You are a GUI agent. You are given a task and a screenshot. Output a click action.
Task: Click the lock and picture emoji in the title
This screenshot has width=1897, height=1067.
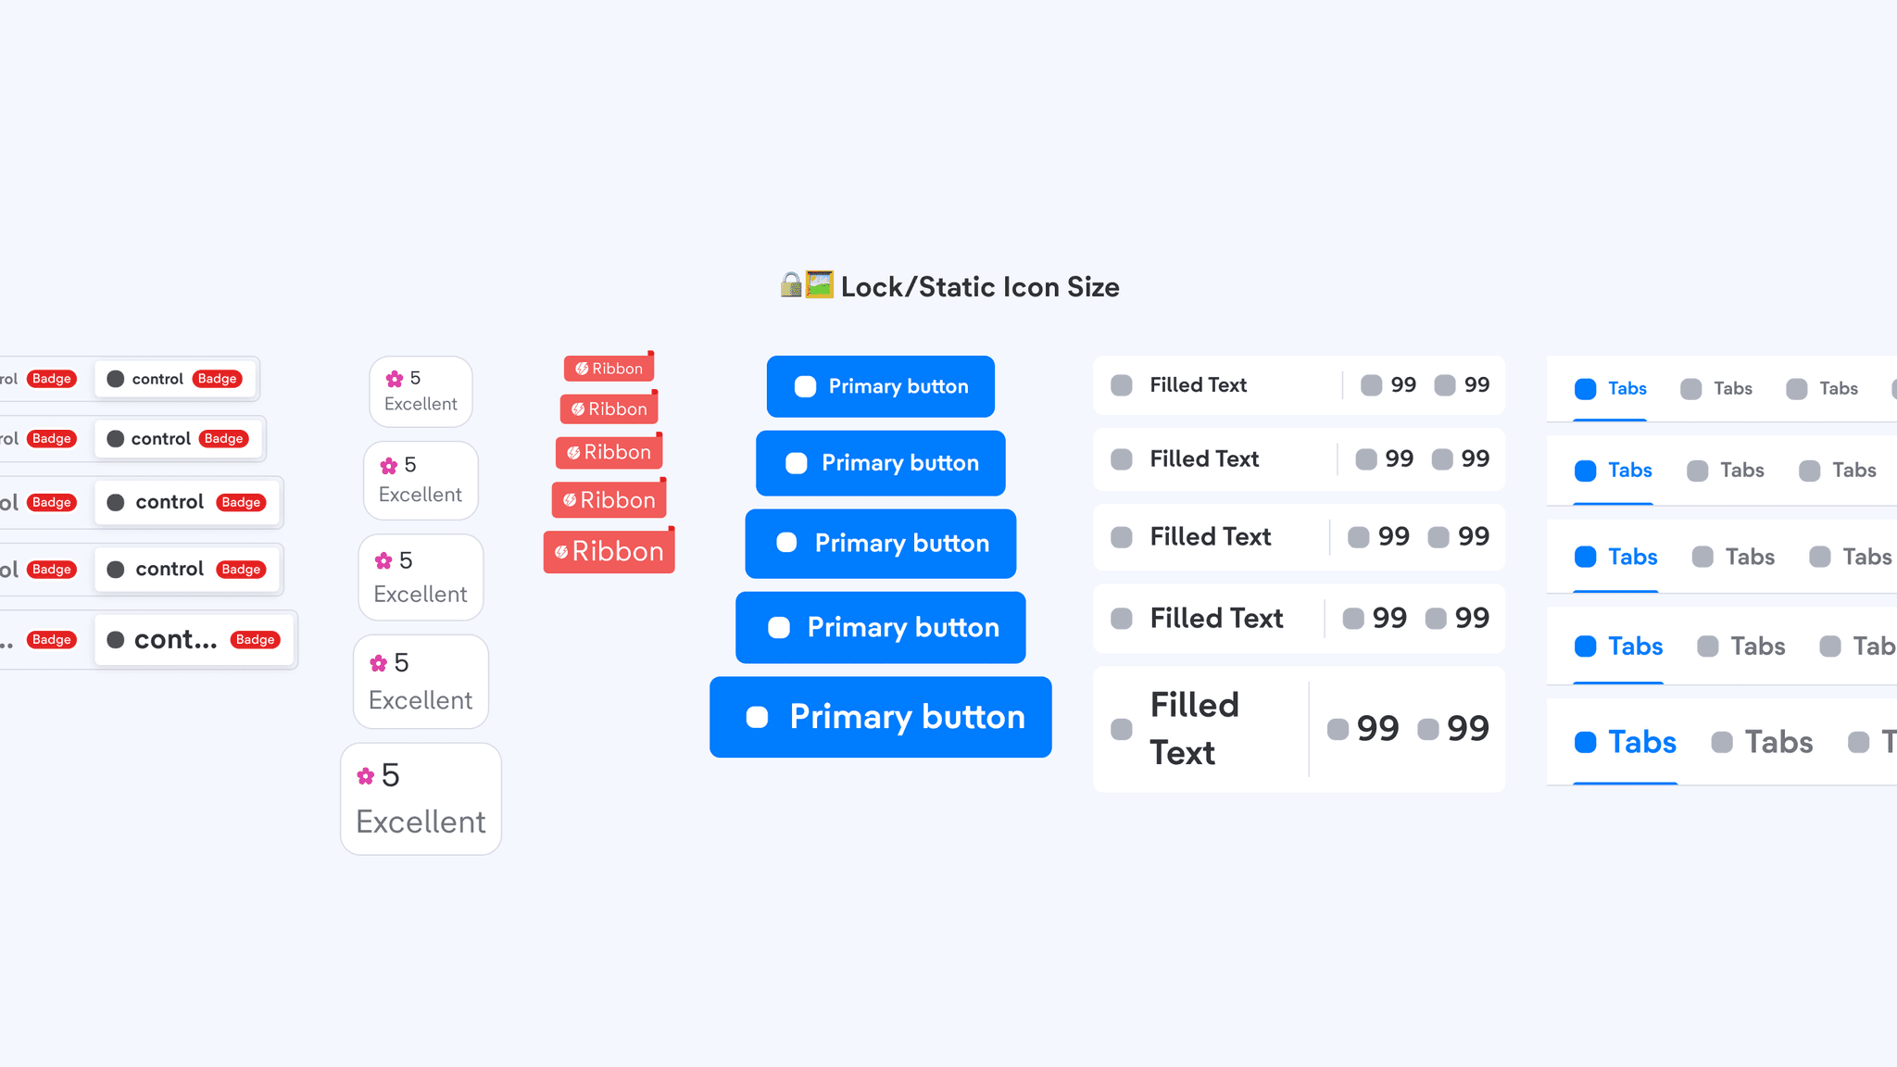pyautogui.click(x=807, y=285)
